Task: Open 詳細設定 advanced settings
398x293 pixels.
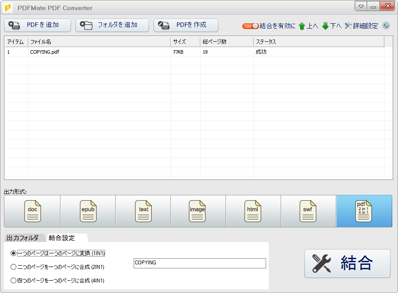Action: tap(361, 26)
